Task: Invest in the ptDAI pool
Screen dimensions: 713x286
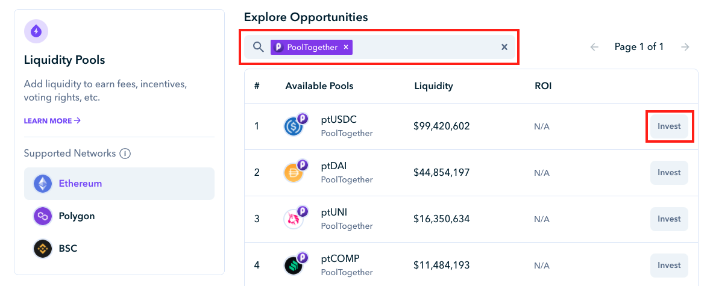Action: [669, 173]
